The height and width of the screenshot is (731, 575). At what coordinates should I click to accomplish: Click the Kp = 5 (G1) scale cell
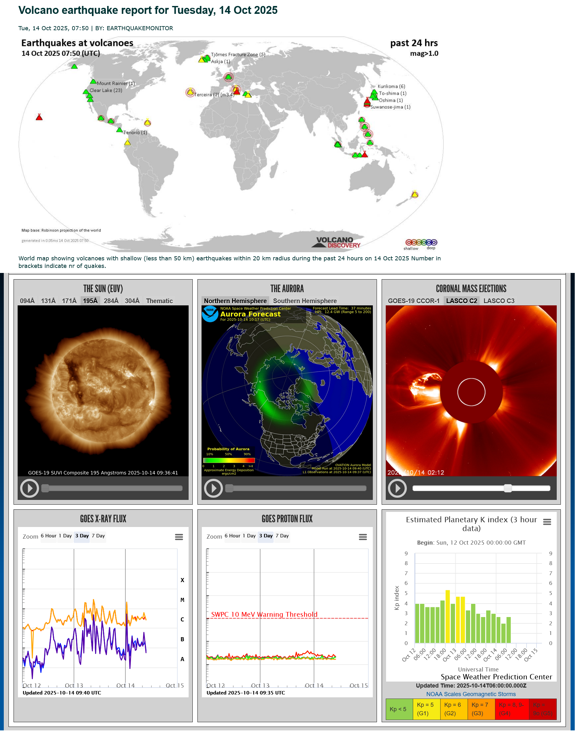point(426,709)
